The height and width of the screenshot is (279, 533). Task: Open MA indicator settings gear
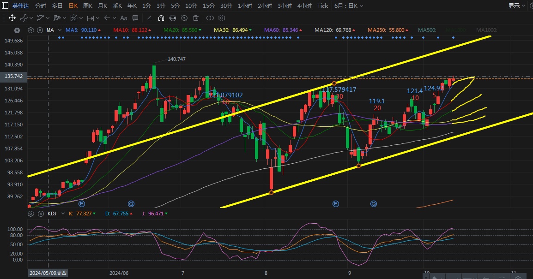point(30,30)
